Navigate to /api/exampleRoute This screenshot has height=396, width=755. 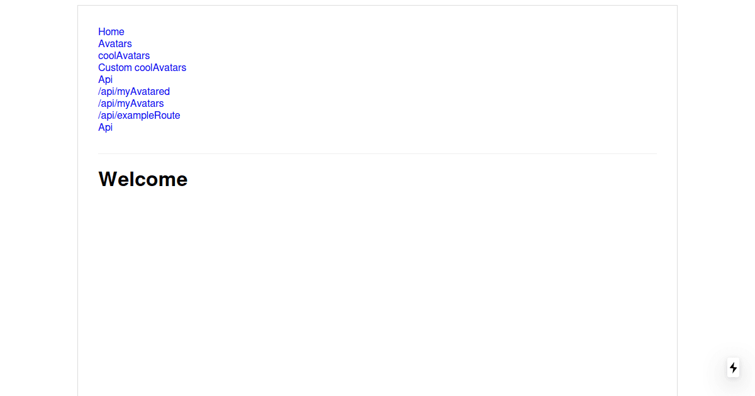tap(139, 116)
